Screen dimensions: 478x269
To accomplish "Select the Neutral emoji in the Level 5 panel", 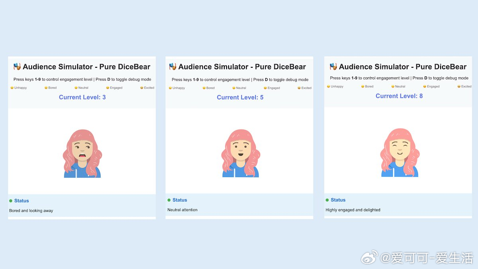I will pos(234,88).
